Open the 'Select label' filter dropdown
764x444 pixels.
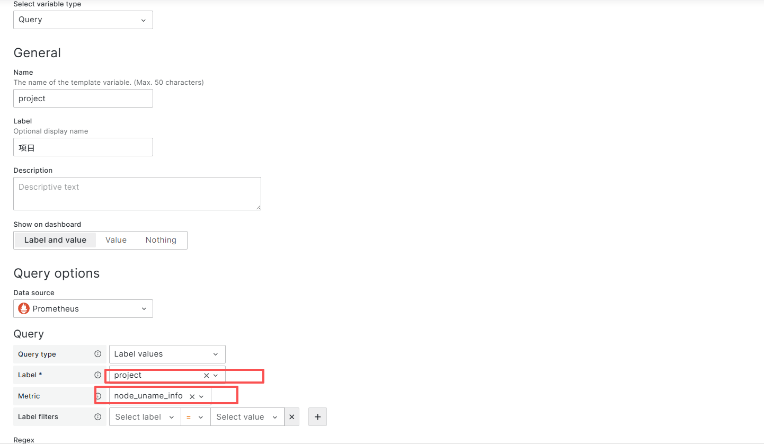point(145,417)
